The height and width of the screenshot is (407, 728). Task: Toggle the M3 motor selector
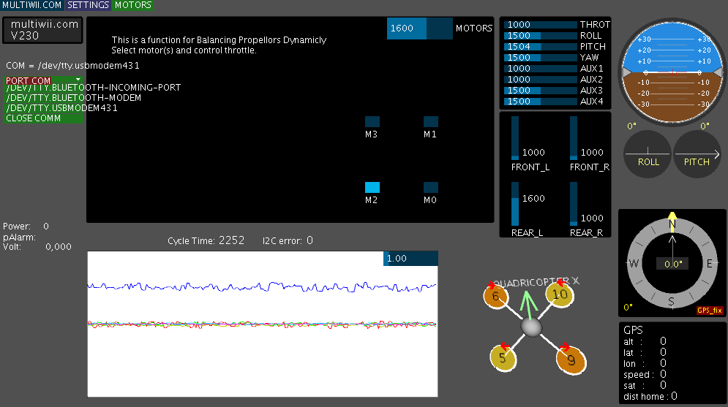372,122
